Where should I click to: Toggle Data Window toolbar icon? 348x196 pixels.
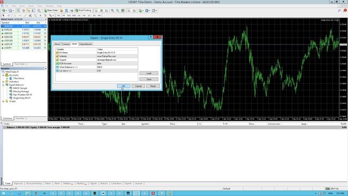point(23,10)
